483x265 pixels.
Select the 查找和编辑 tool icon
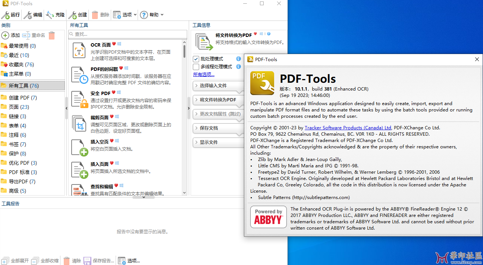point(79,190)
